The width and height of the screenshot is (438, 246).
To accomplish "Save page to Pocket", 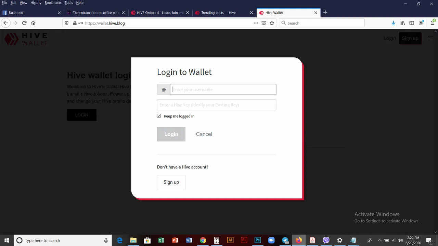I will click(x=264, y=23).
